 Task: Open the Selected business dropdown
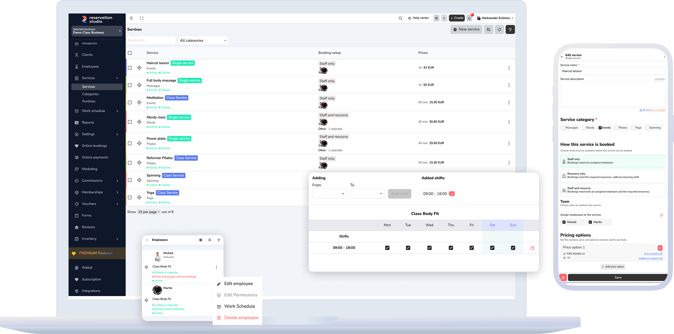point(97,31)
